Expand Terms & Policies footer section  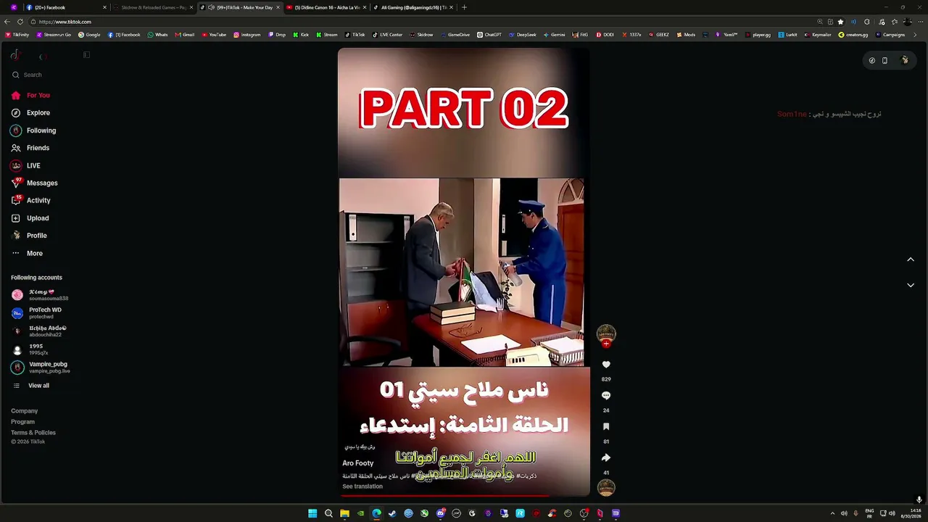[x=33, y=433]
